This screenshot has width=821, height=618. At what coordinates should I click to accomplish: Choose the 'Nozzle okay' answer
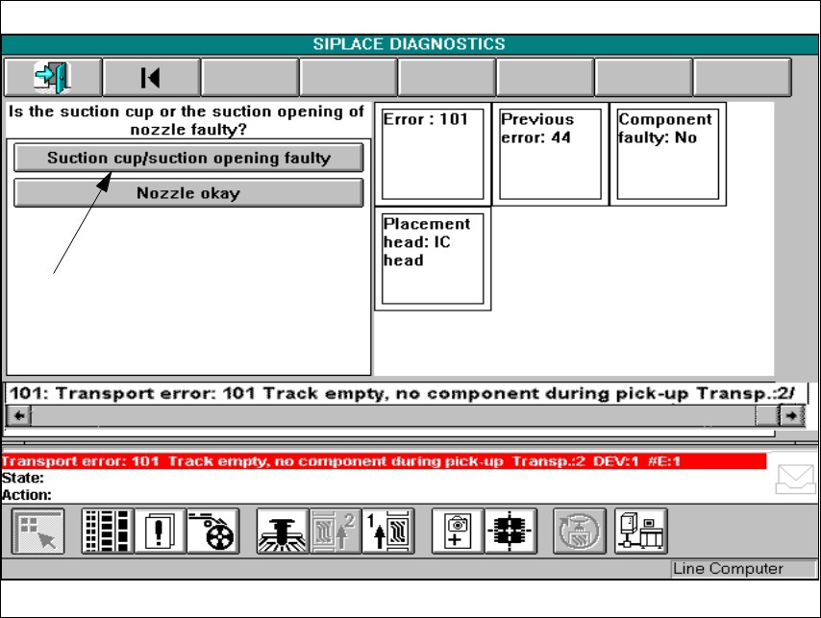(188, 193)
